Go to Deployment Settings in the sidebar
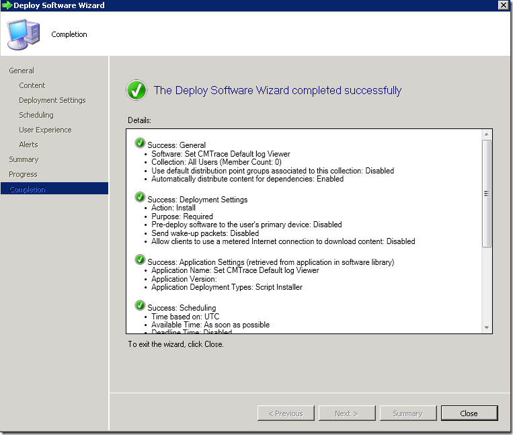Viewport: 513px width, 435px height. click(x=52, y=100)
